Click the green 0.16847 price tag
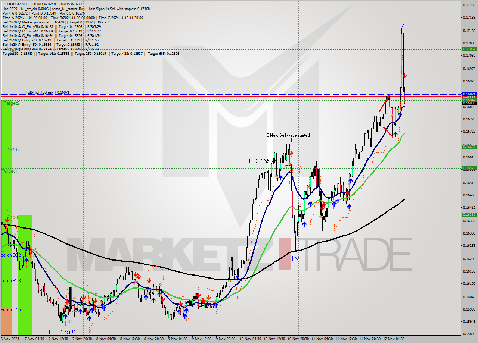478x343 pixels. click(x=469, y=100)
